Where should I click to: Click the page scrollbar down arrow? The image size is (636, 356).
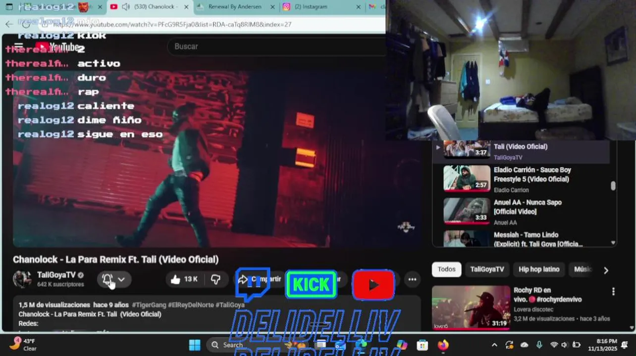coord(632,327)
